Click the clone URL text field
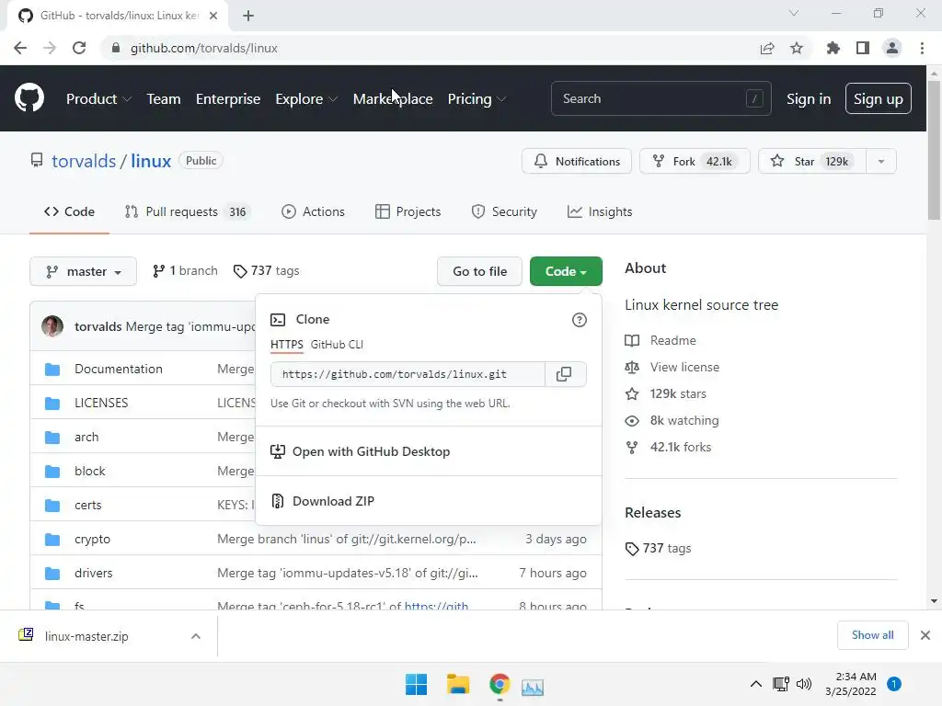This screenshot has height=706, width=942. [x=408, y=374]
